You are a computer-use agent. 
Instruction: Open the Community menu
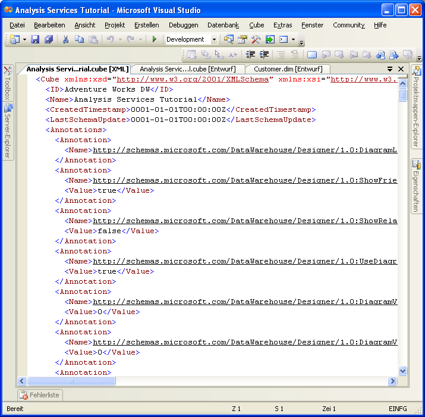point(348,25)
